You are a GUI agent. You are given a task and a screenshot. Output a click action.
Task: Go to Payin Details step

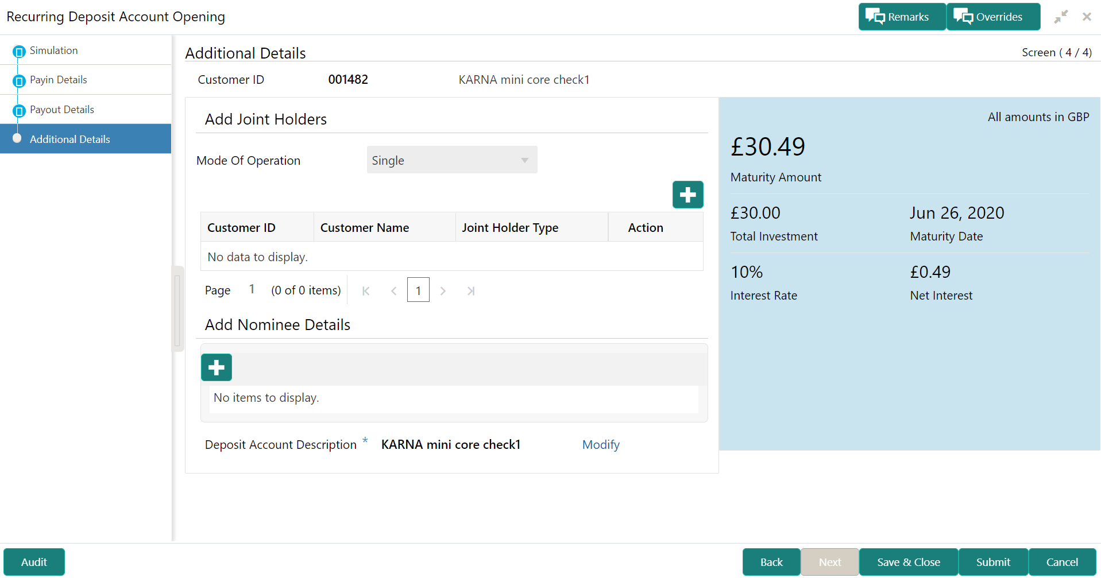click(x=59, y=80)
